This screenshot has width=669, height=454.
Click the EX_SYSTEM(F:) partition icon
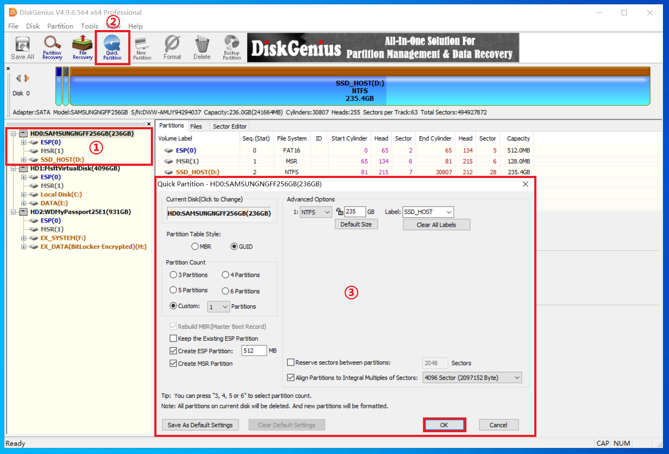(x=33, y=238)
